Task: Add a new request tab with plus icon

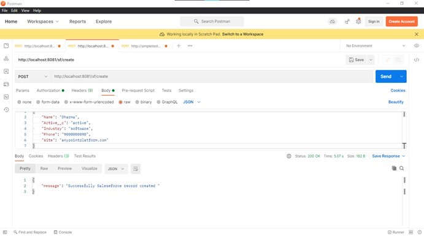Action: click(179, 45)
